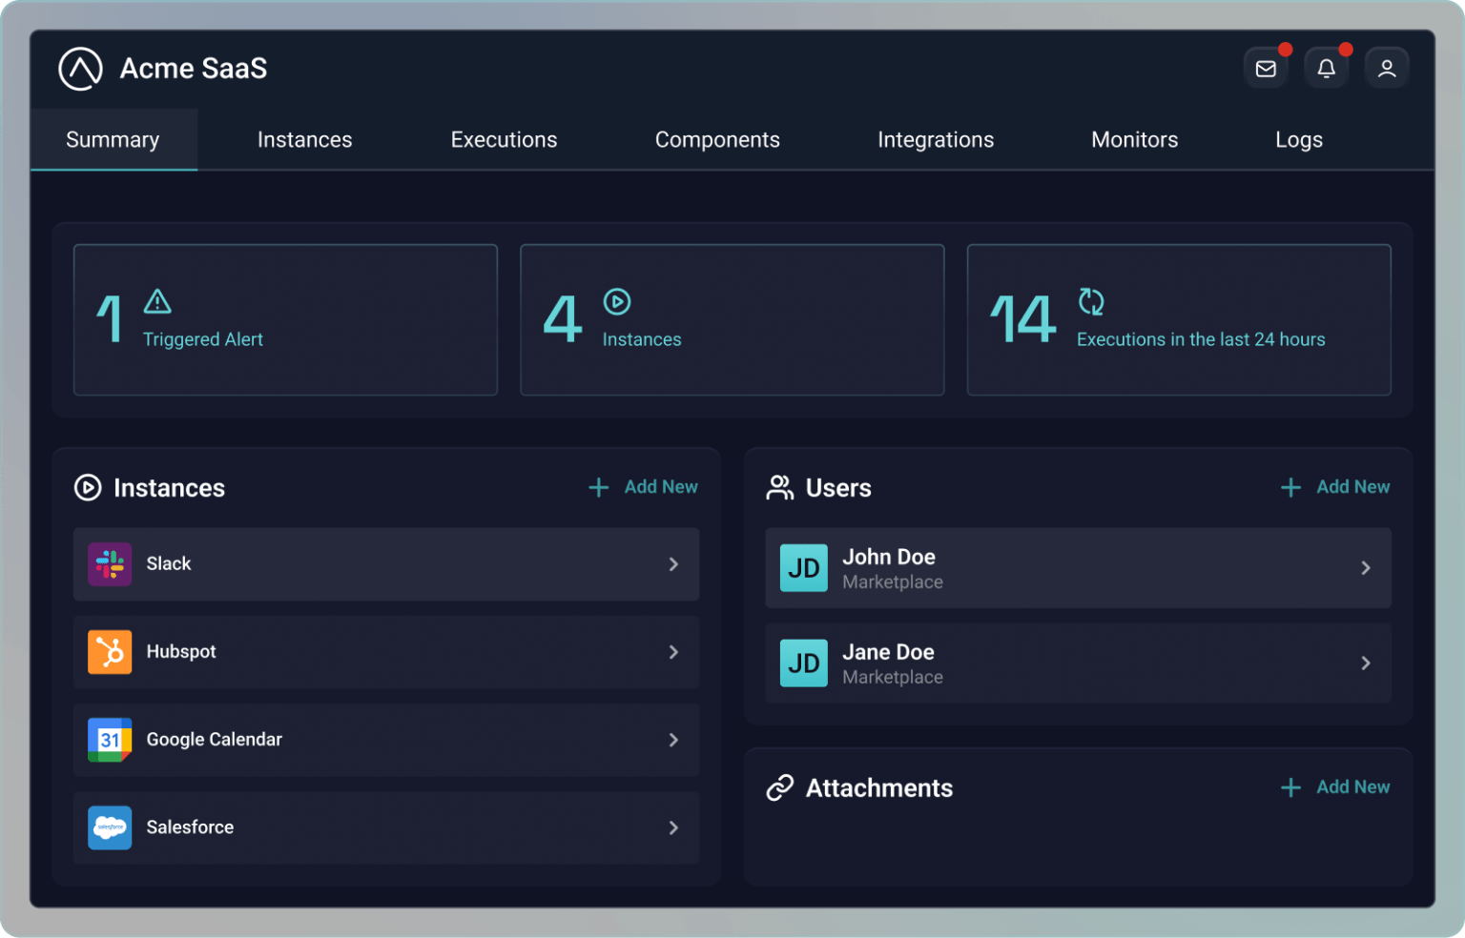Click Marketplace under Jane Doe
Viewport: 1465px width, 938px height.
click(x=893, y=678)
